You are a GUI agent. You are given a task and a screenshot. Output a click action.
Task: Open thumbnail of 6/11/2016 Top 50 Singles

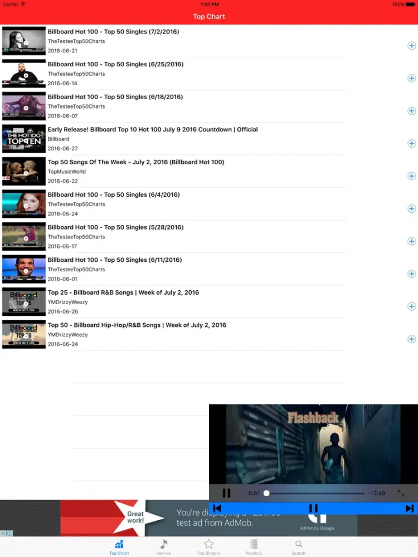[x=24, y=269]
